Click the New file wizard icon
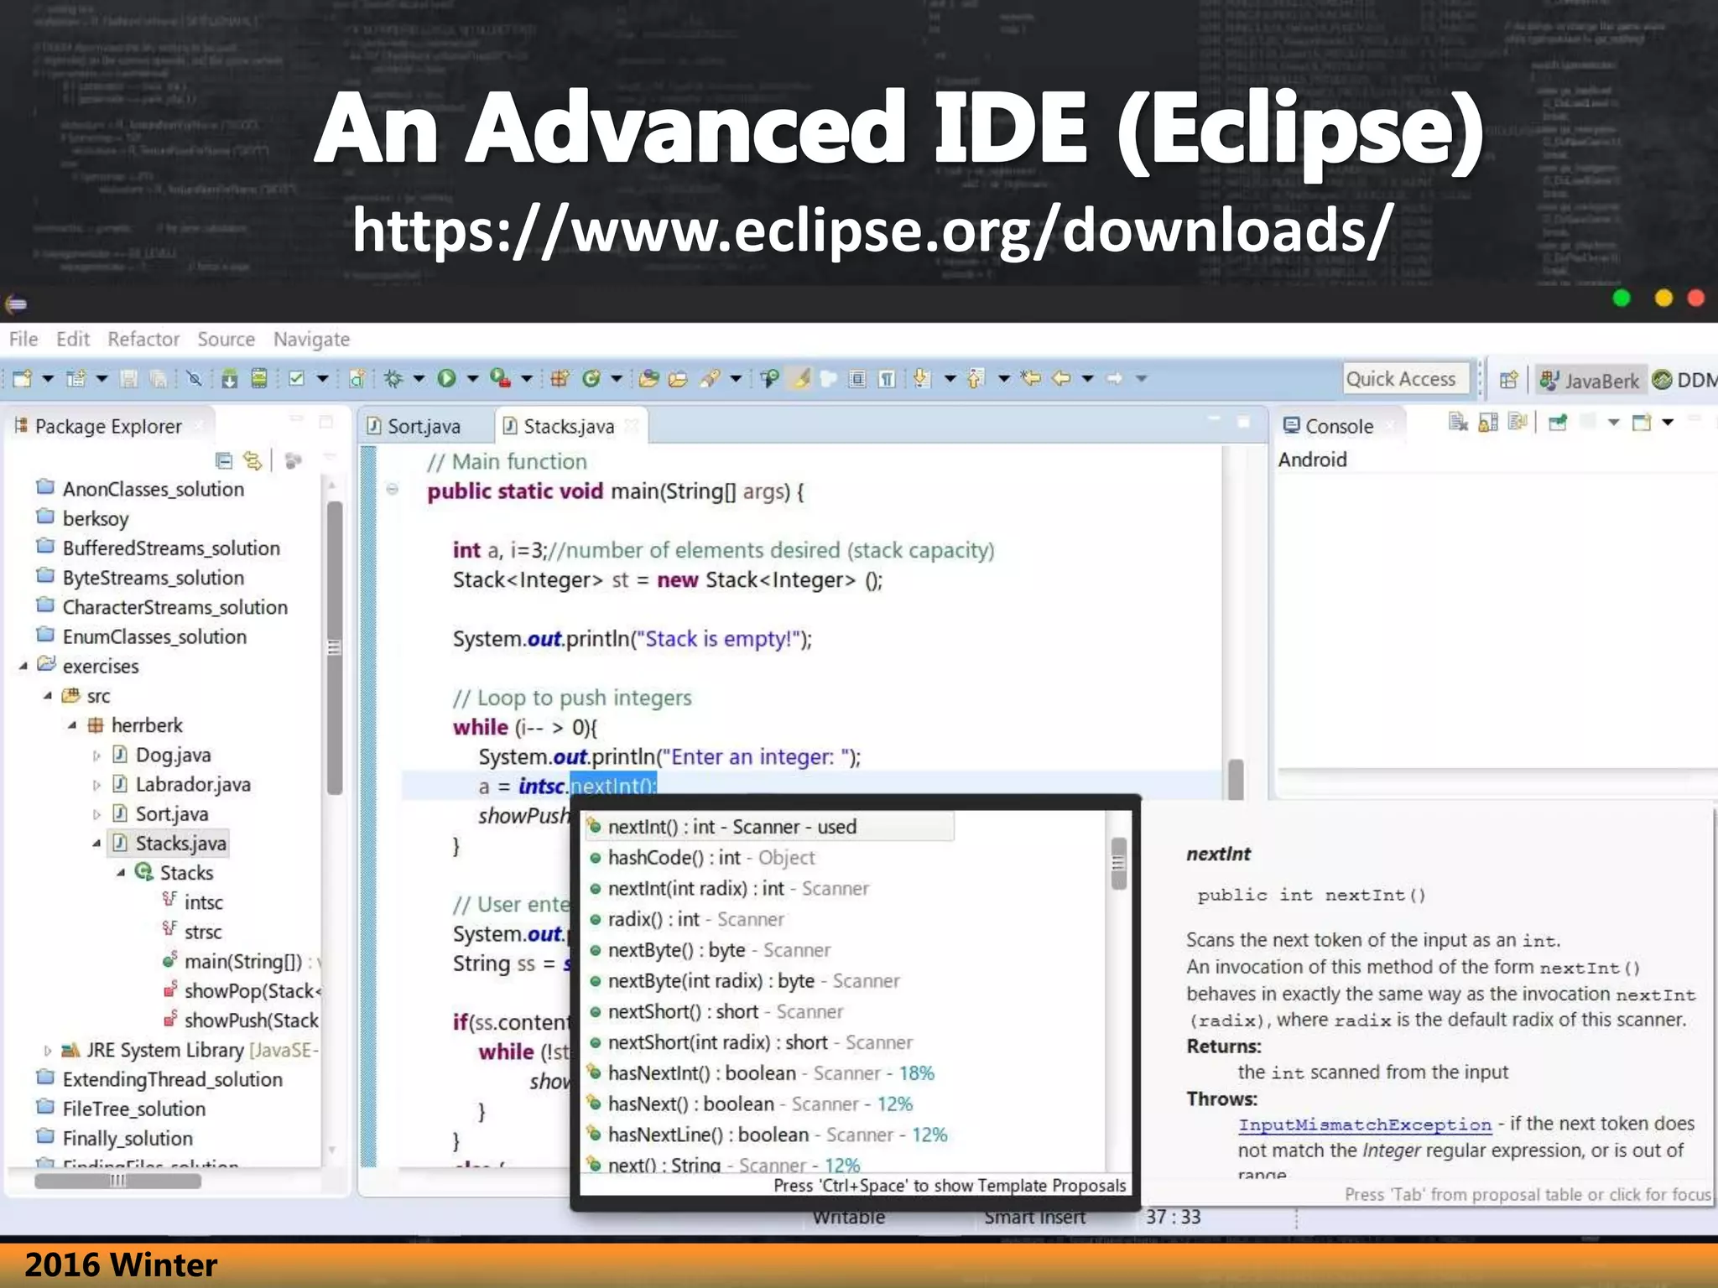Screen dimensions: 1718x1288 [x=23, y=379]
